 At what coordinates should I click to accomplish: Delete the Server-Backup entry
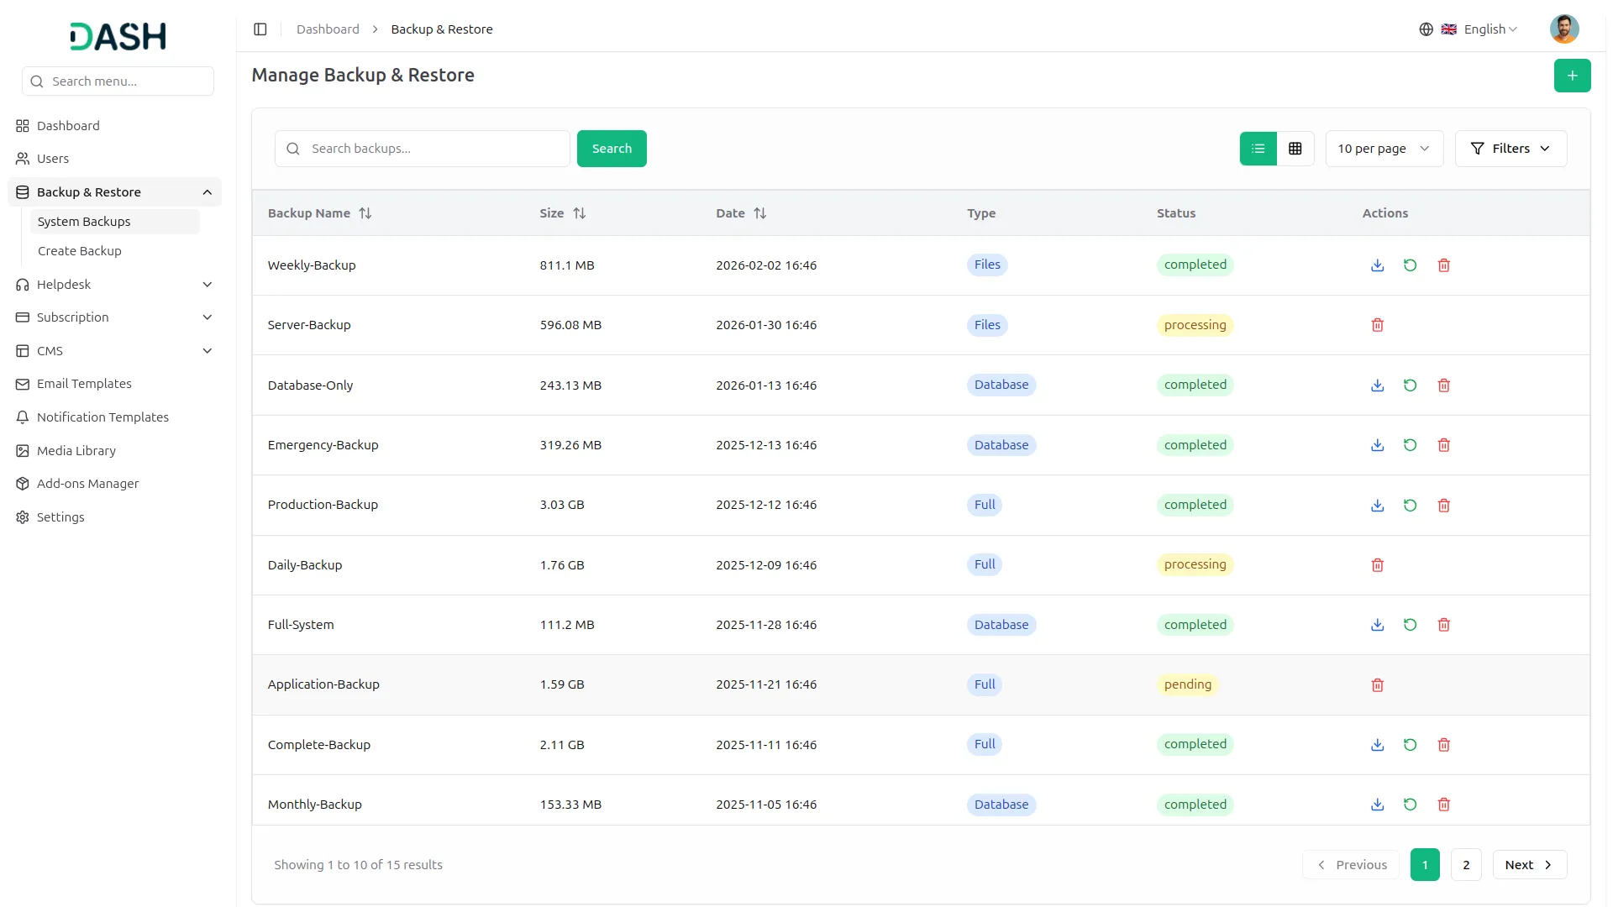1376,324
